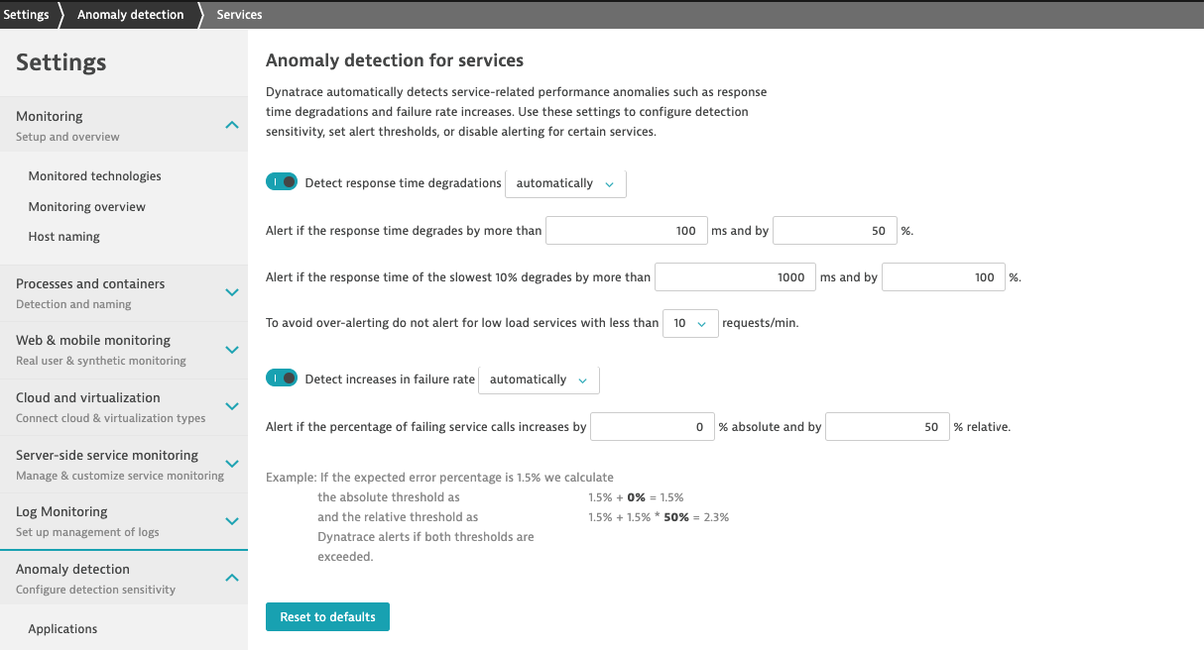This screenshot has height=650, width=1204.
Task: Collapse the Monitoring section chevron
Action: (x=231, y=125)
